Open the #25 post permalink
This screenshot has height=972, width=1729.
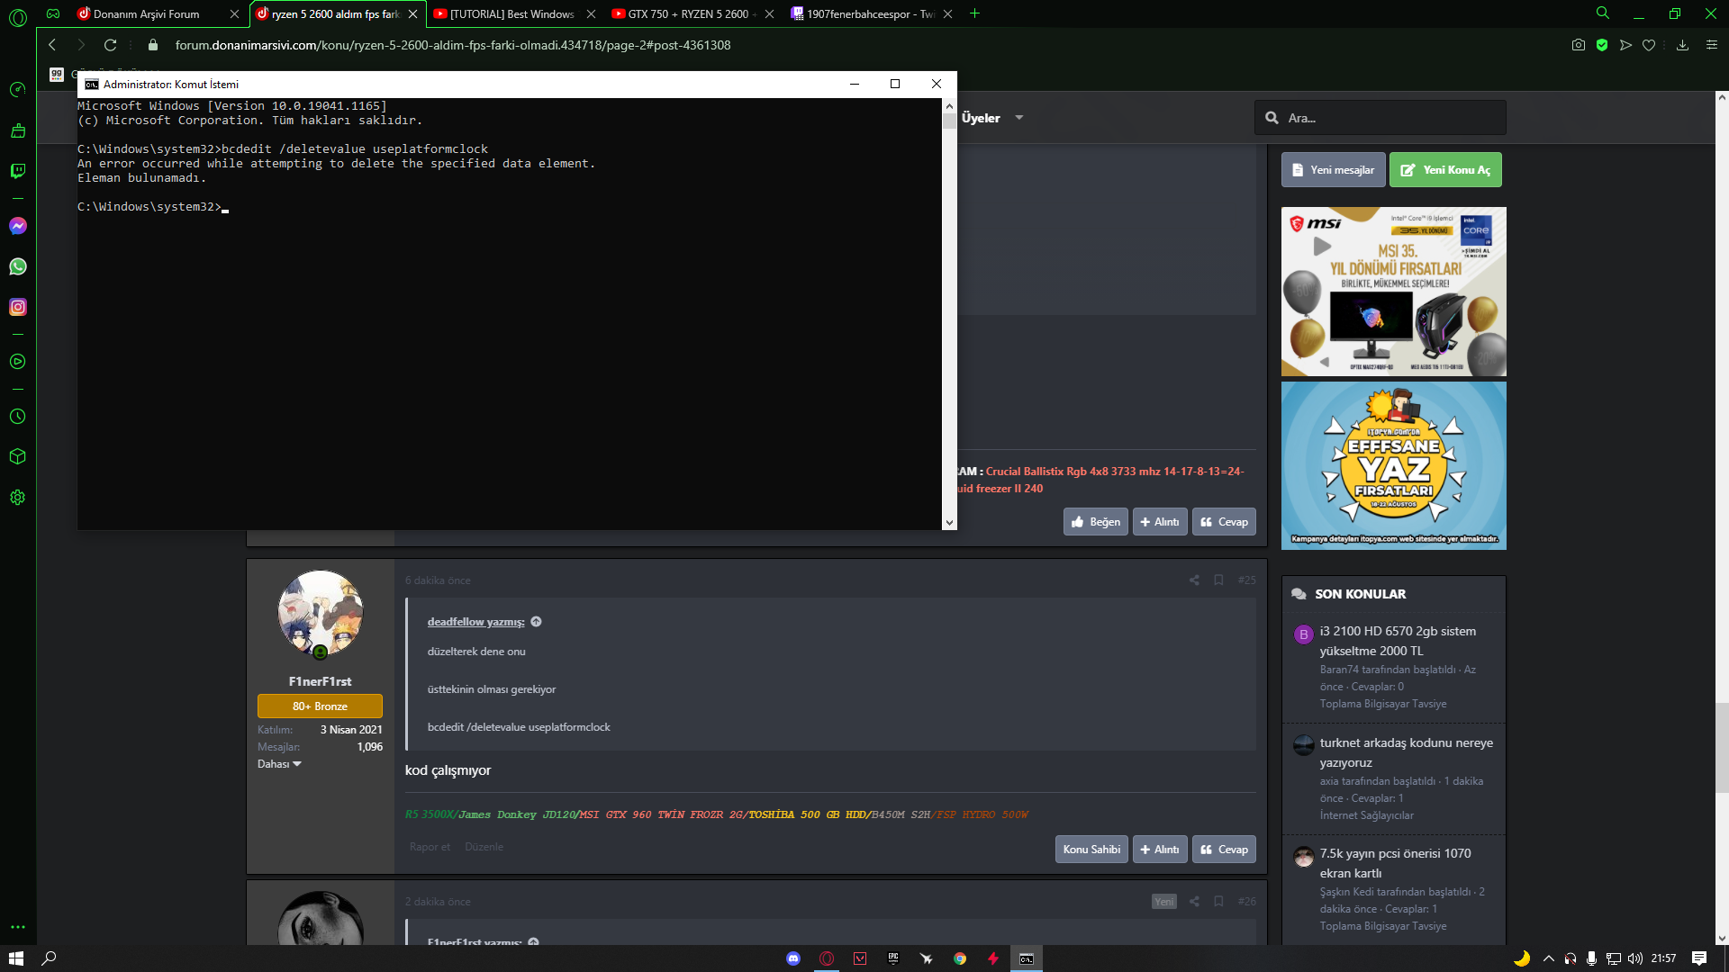pos(1246,580)
